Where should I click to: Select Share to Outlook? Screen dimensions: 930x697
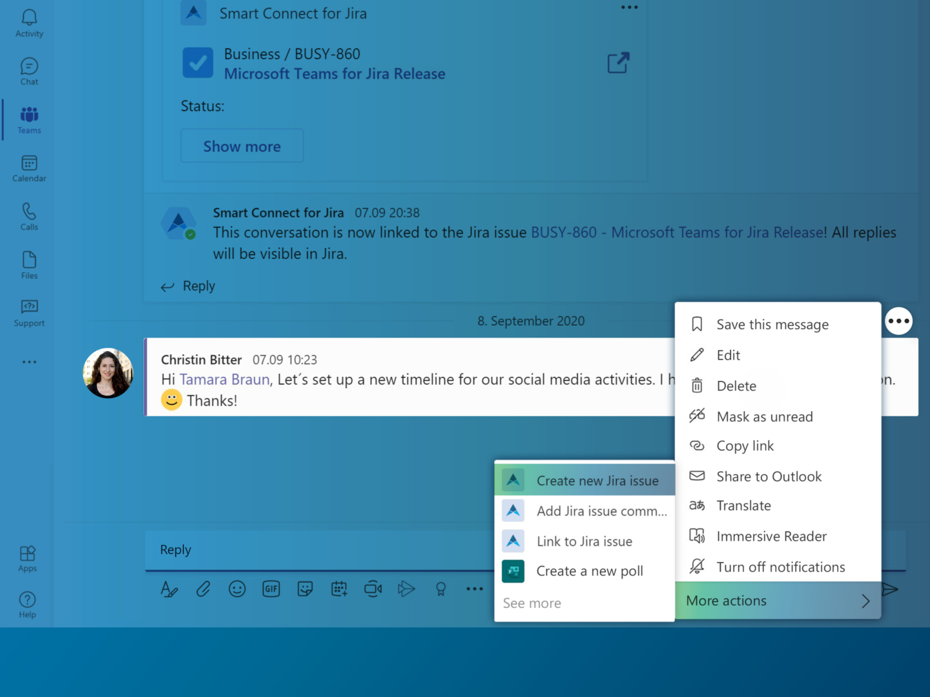click(778, 476)
